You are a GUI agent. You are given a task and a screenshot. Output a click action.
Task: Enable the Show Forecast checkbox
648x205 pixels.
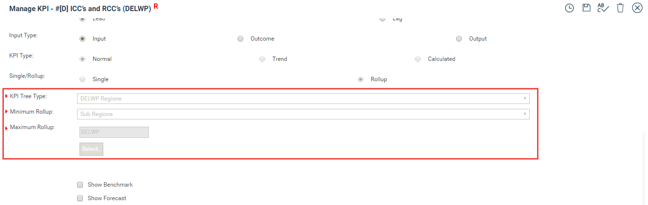80,198
